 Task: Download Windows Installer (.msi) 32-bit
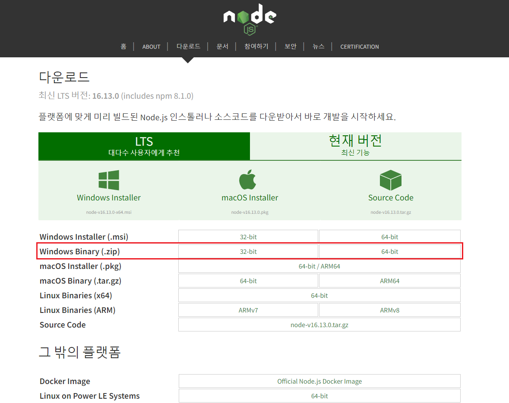(248, 237)
